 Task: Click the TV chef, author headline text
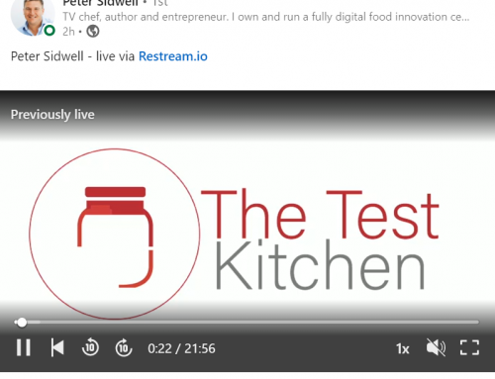click(x=266, y=17)
